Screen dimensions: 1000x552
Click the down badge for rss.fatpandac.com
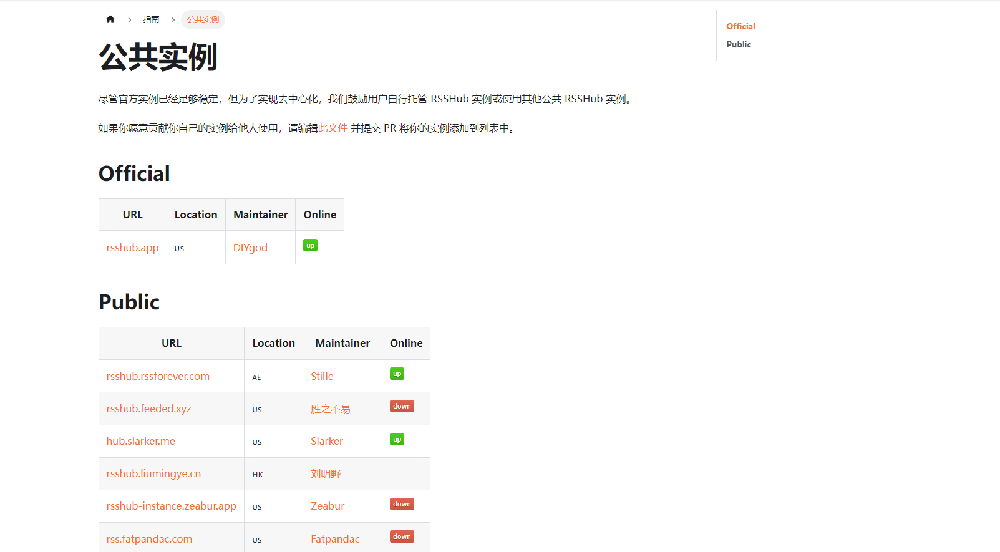tap(402, 536)
